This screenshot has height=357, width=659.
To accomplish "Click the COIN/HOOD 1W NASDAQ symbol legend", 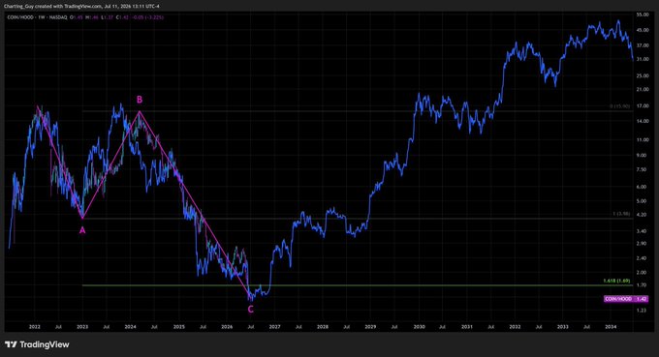I will coord(37,17).
